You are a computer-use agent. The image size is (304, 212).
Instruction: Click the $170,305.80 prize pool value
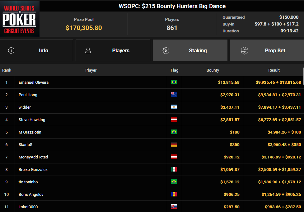pos(84,28)
